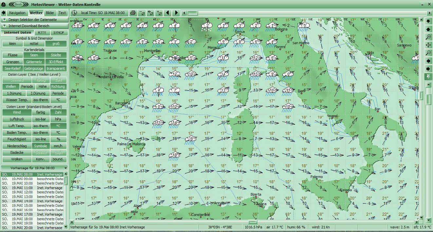Open the Navigation tab
433x232 pixels.
coord(17,13)
